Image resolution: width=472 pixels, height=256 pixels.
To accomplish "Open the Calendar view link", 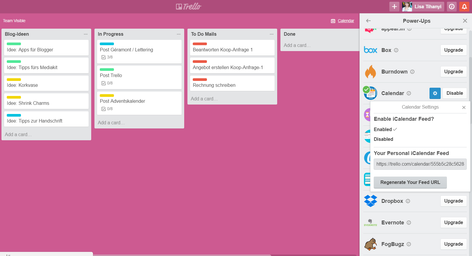I will 345,21.
